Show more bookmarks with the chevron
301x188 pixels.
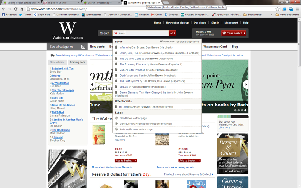coord(271,15)
